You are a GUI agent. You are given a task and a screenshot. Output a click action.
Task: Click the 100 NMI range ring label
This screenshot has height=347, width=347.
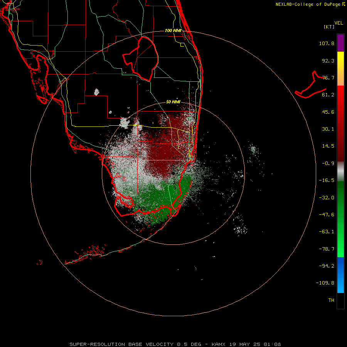click(x=173, y=30)
